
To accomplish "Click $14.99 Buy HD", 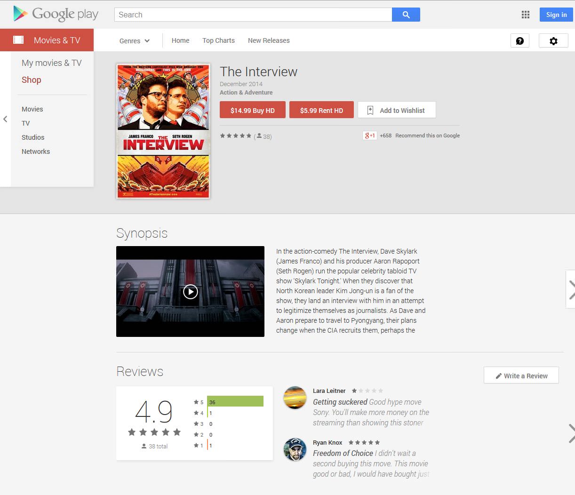I will (x=253, y=110).
